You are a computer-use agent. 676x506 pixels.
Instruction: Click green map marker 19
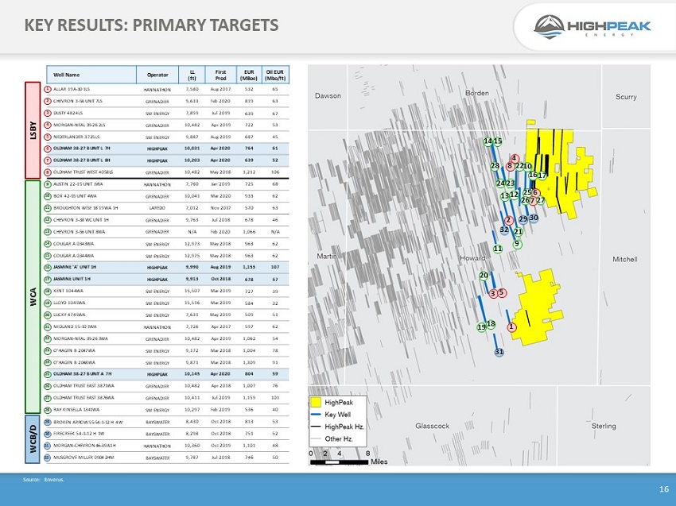pos(482,327)
